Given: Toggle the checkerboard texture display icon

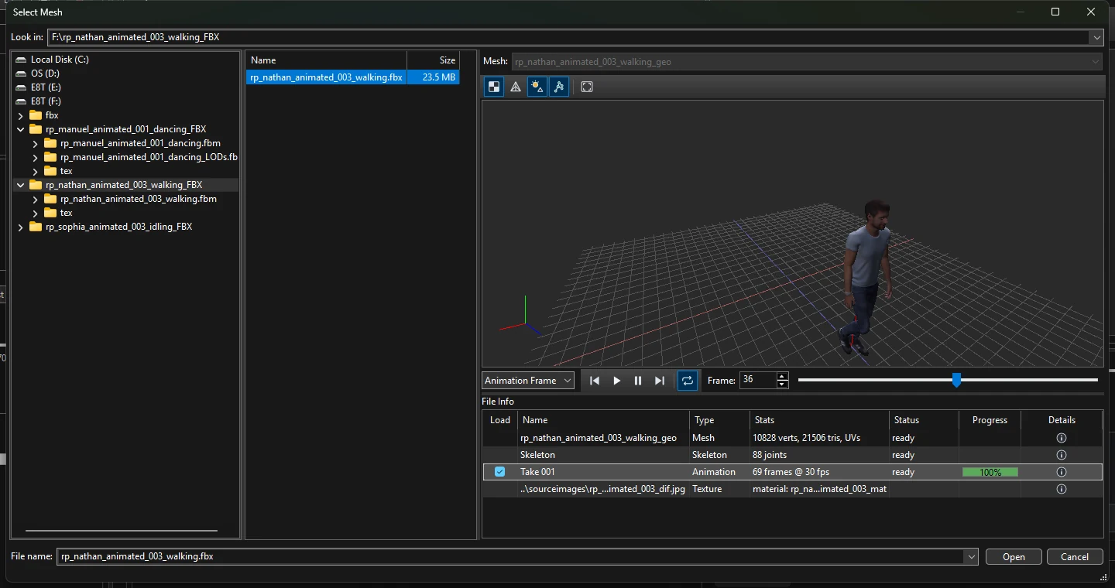Looking at the screenshot, I should (493, 87).
